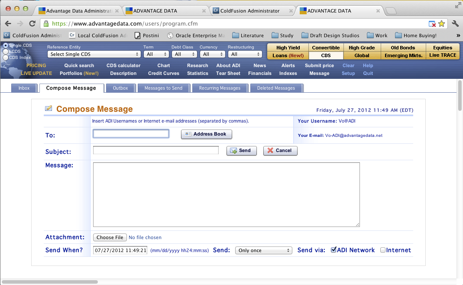The height and width of the screenshot is (285, 463).
Task: Open the Draft Design Studios bookmarks folder
Action: tap(330, 36)
